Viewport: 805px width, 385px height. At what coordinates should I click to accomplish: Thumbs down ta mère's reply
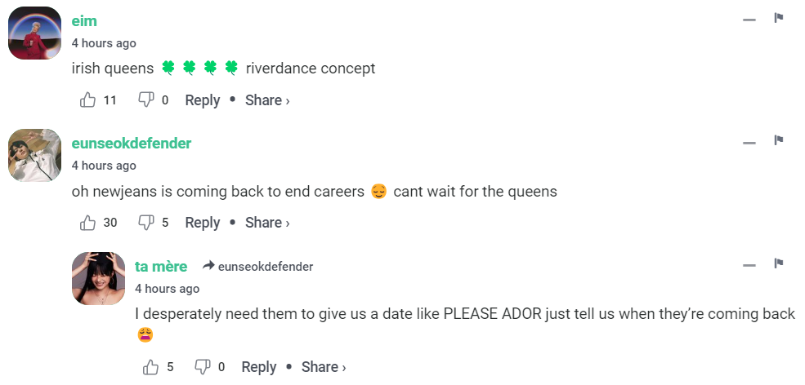click(203, 367)
